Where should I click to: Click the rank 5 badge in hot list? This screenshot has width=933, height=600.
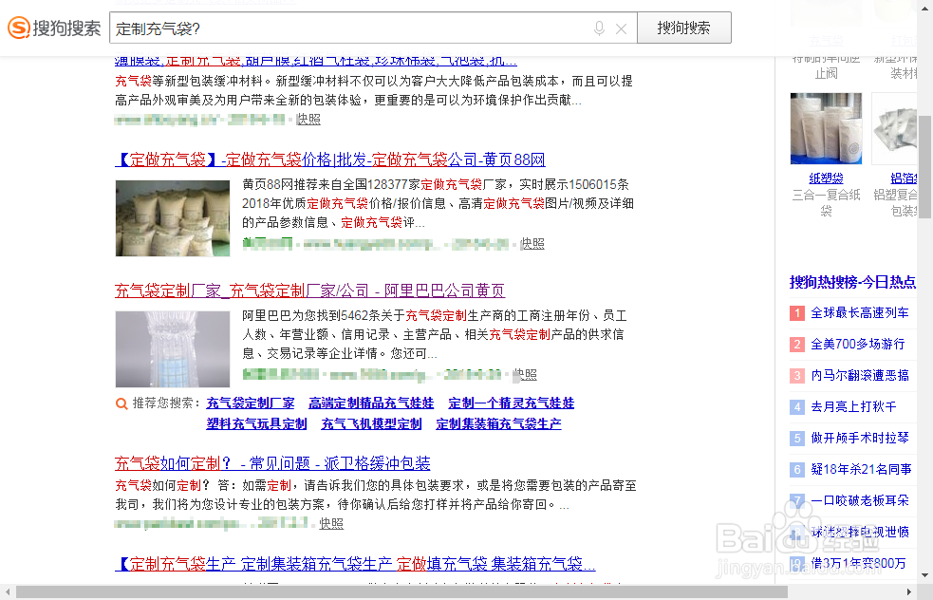point(796,439)
